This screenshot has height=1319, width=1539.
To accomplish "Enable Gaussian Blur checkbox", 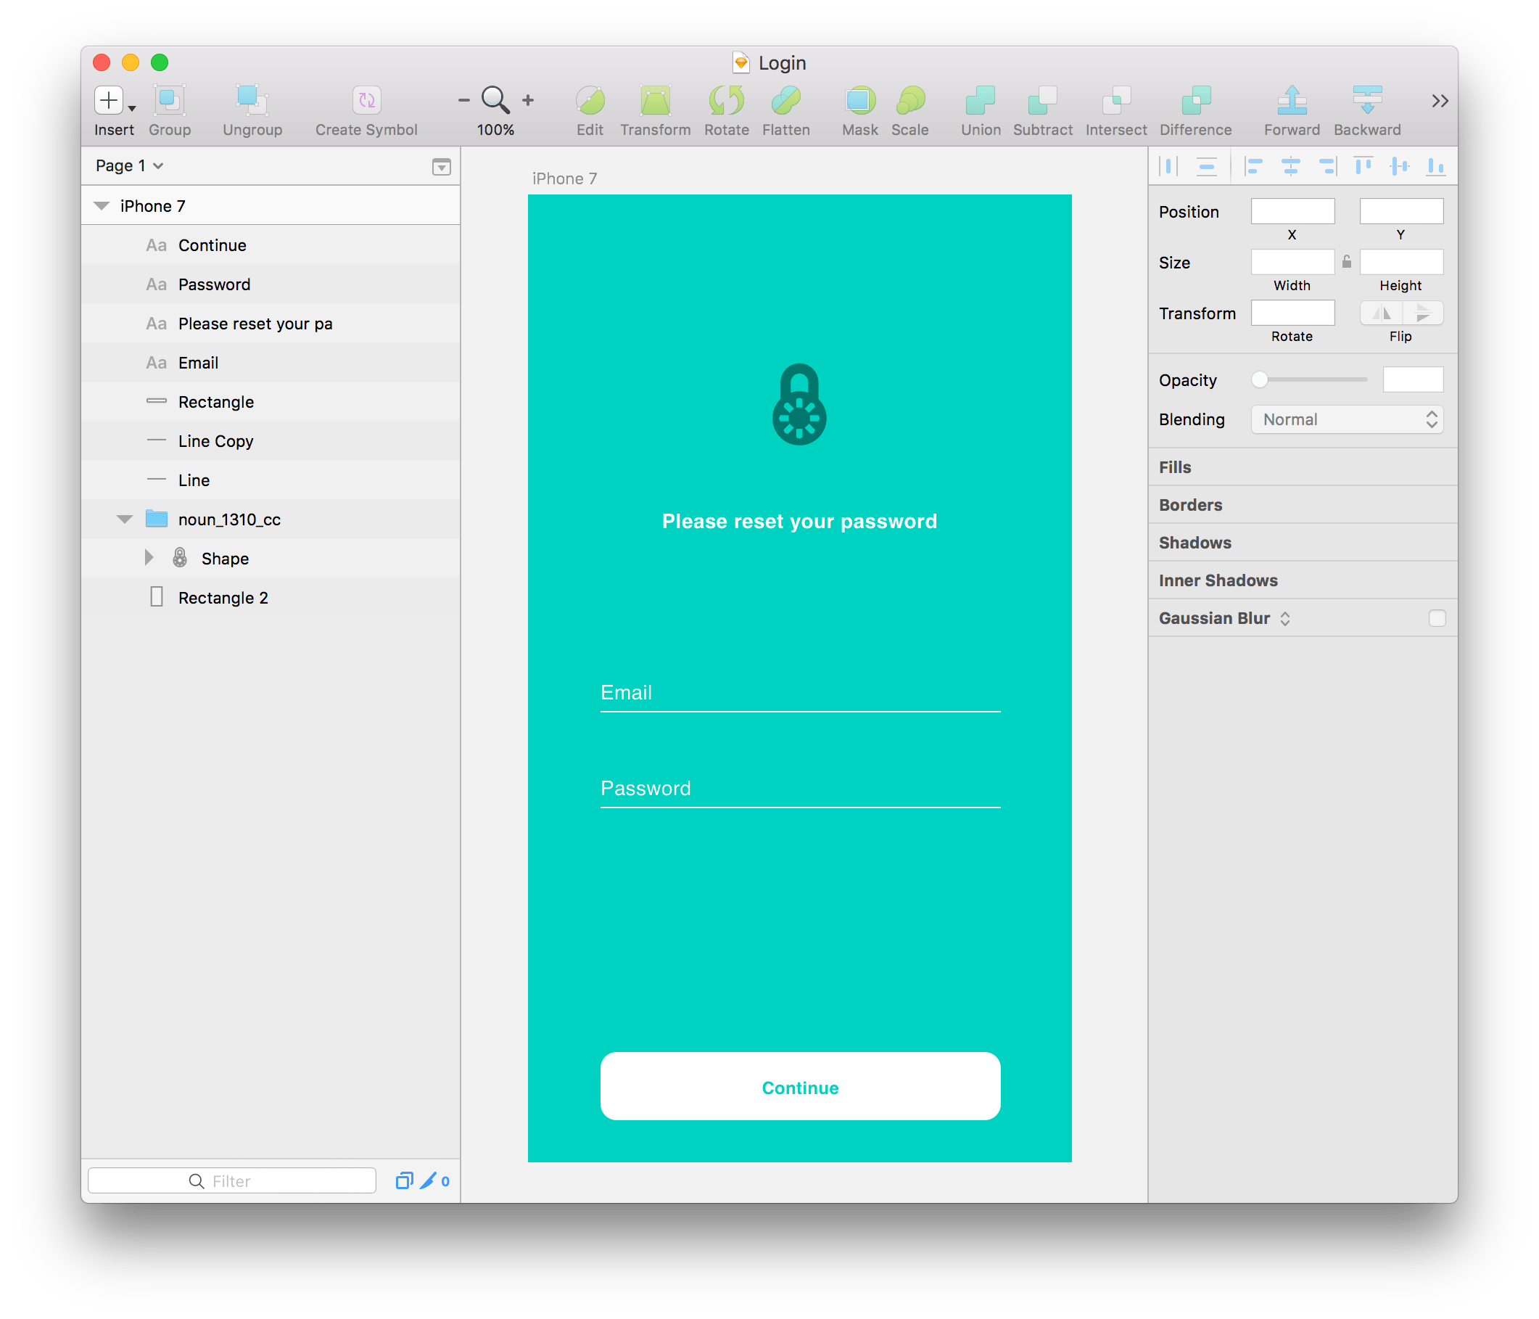I will pyautogui.click(x=1437, y=616).
